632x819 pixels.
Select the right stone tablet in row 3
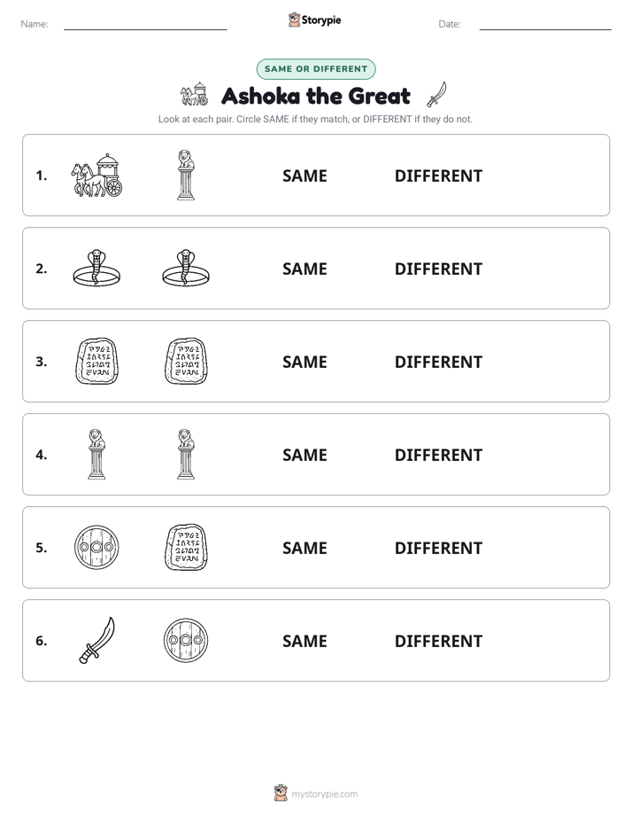(186, 361)
